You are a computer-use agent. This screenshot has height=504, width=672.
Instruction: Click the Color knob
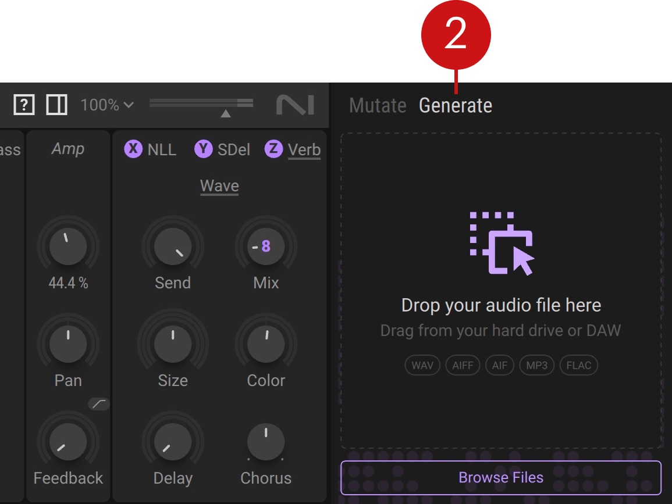click(266, 344)
